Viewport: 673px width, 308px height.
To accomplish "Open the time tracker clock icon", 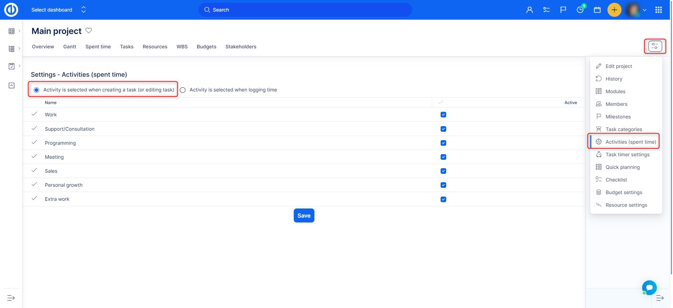I will tap(580, 10).
